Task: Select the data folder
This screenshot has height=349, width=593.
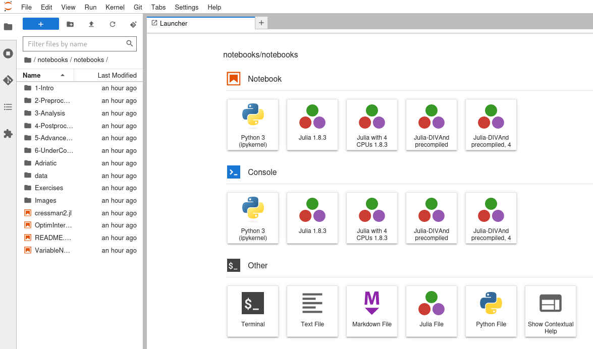Action: click(x=80, y=176)
